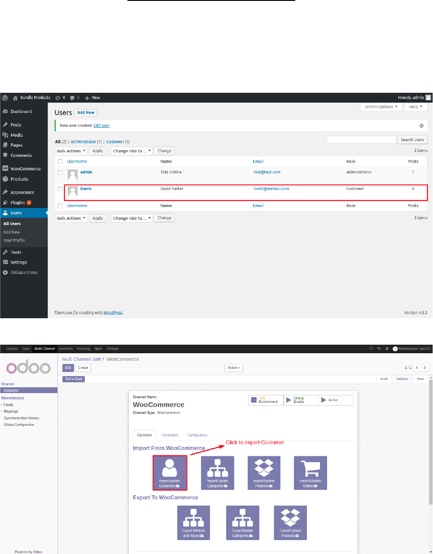
Task: Click the Add New user button
Action: tap(86, 113)
